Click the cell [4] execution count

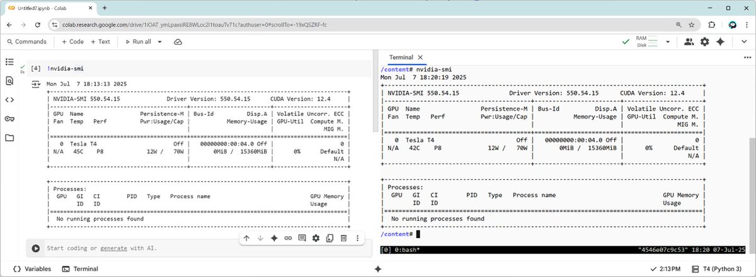pos(36,68)
